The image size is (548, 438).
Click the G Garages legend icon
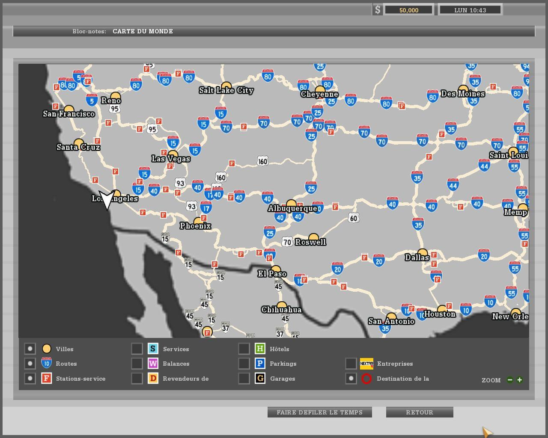260,379
